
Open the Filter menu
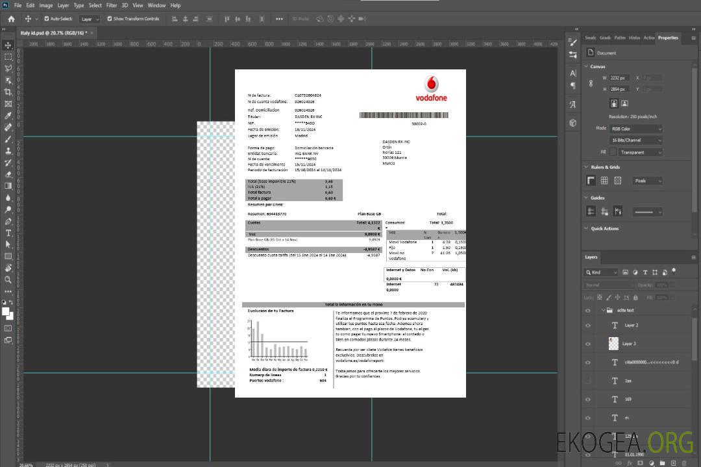tap(112, 5)
